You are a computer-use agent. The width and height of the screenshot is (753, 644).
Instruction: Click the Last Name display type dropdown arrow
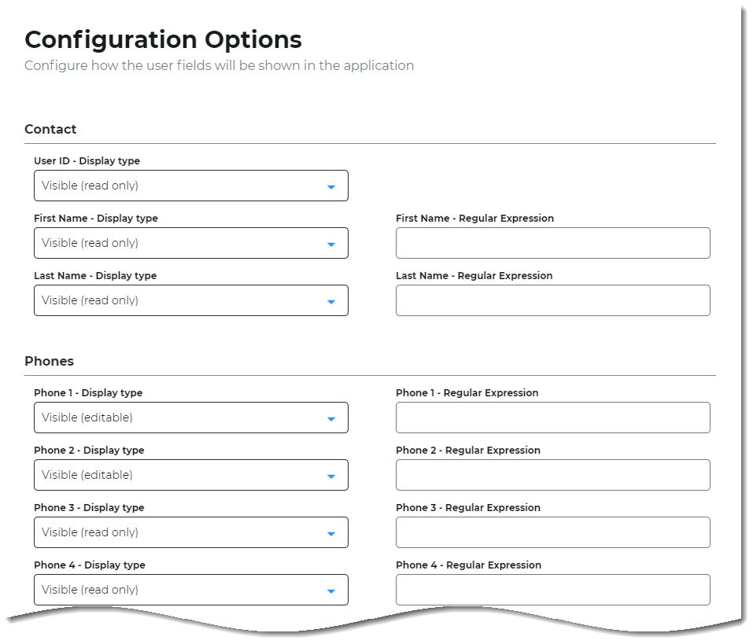[330, 301]
